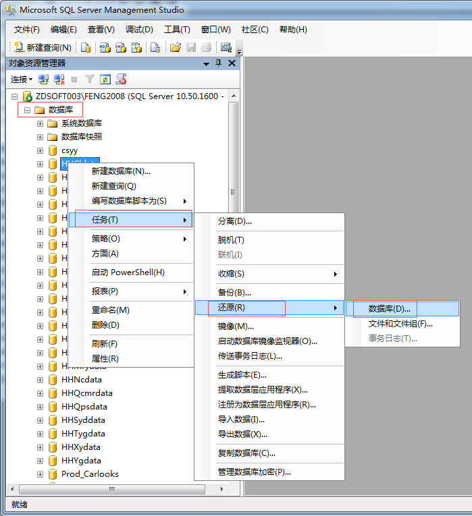472x516 pixels.
Task: Click the tree vertical scrollbar up arrow
Action: pyautogui.click(x=234, y=96)
